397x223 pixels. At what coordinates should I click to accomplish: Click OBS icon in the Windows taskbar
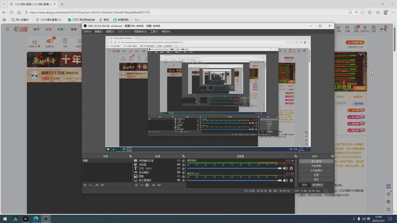(x=46, y=219)
